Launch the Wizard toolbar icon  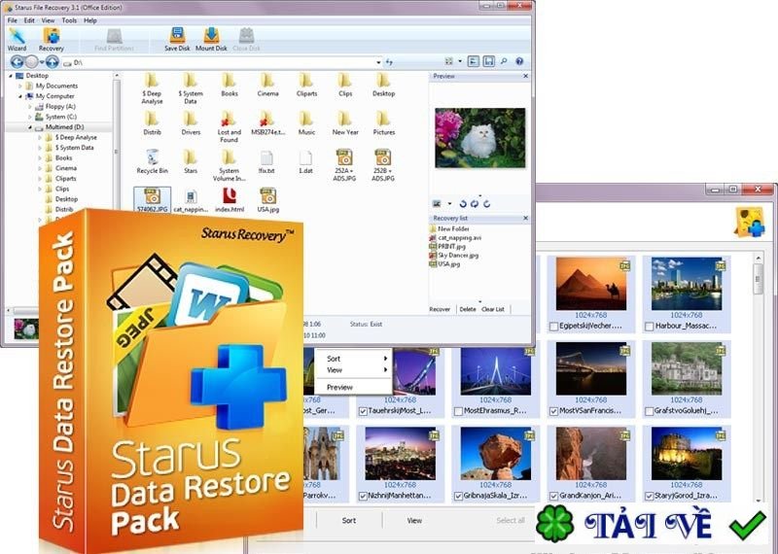click(17, 39)
